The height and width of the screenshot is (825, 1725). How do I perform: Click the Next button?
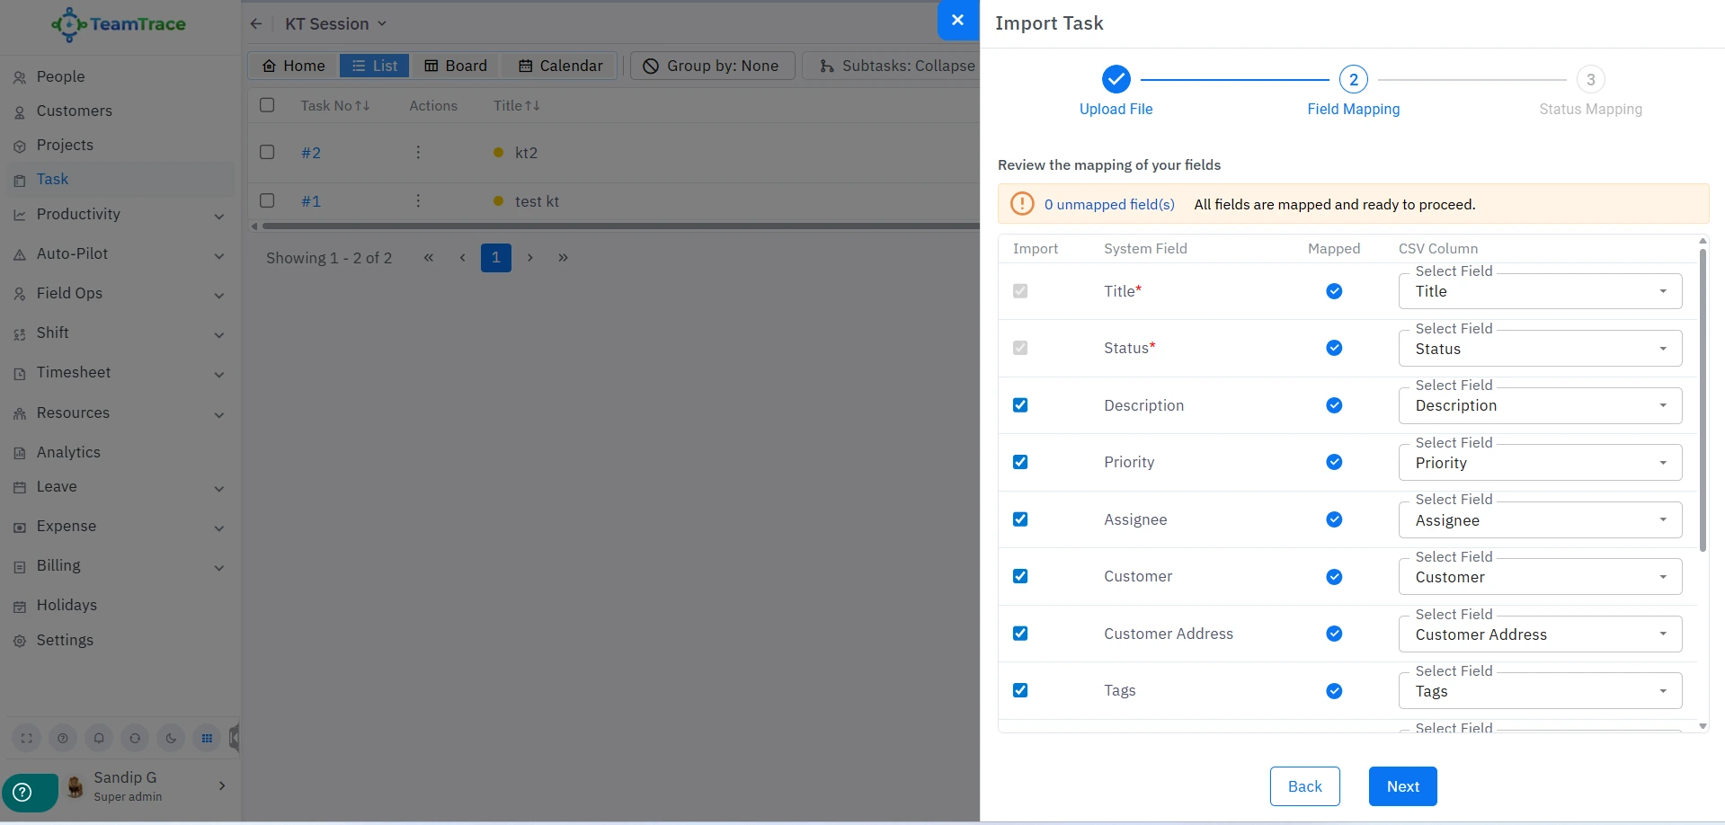(1402, 786)
